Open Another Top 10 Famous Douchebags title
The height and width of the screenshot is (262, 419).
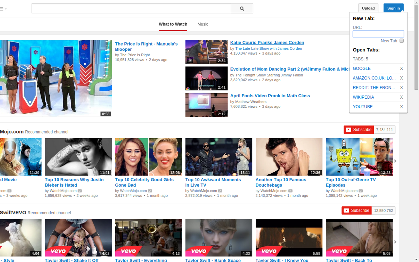pyautogui.click(x=281, y=182)
